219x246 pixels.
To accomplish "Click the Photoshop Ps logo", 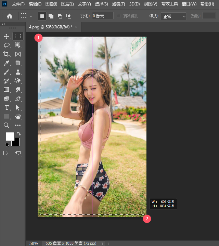I will (x=4, y=4).
